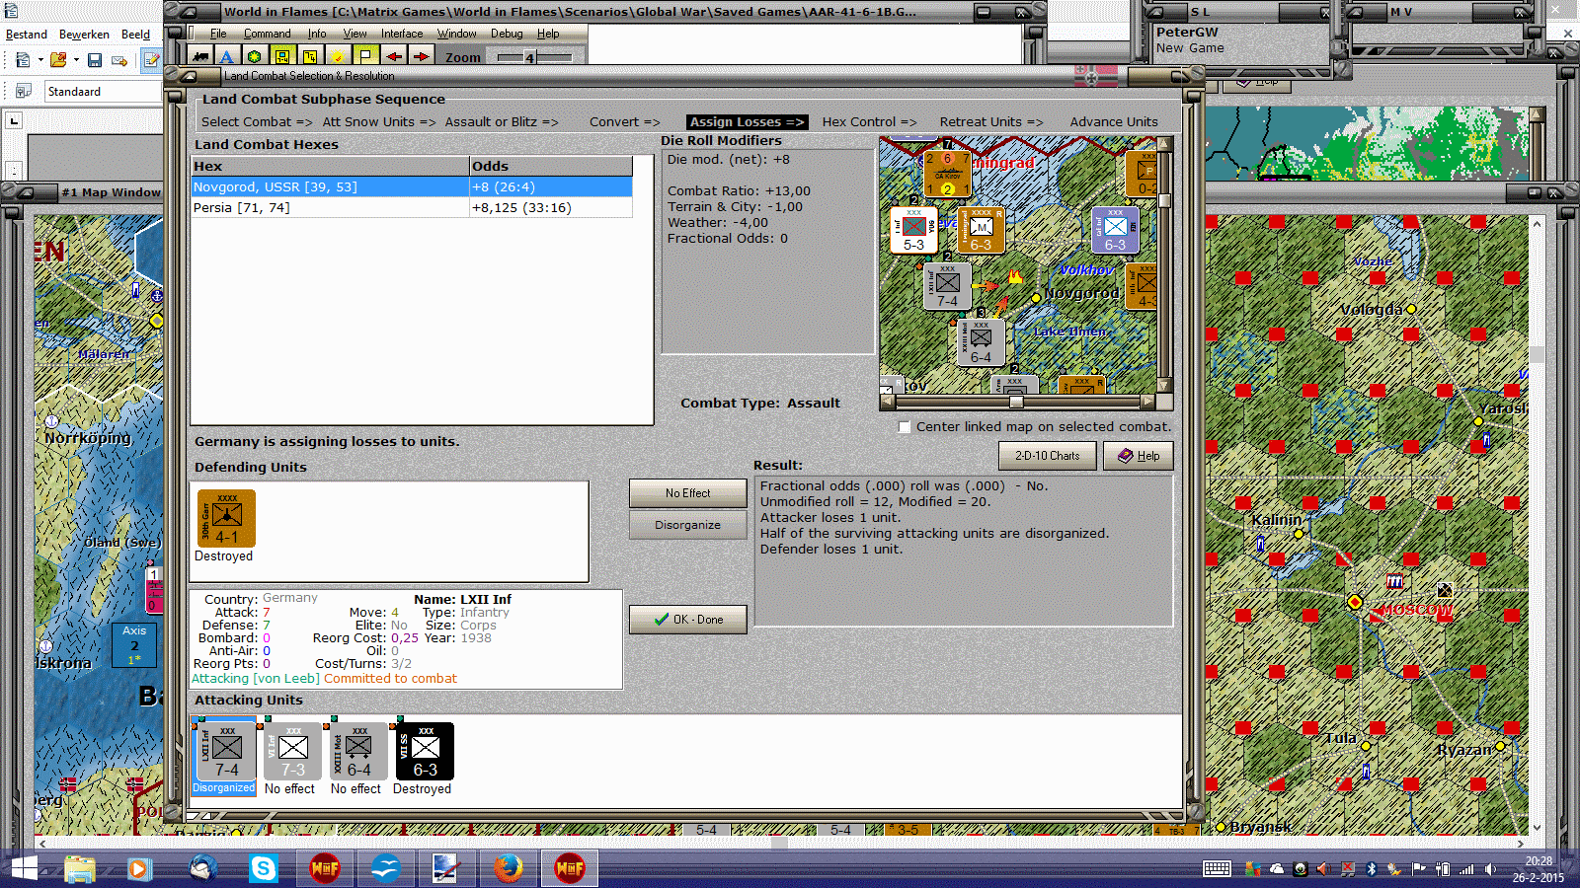Viewport: 1580px width, 888px height.
Task: Open the File menu
Action: 218,34
